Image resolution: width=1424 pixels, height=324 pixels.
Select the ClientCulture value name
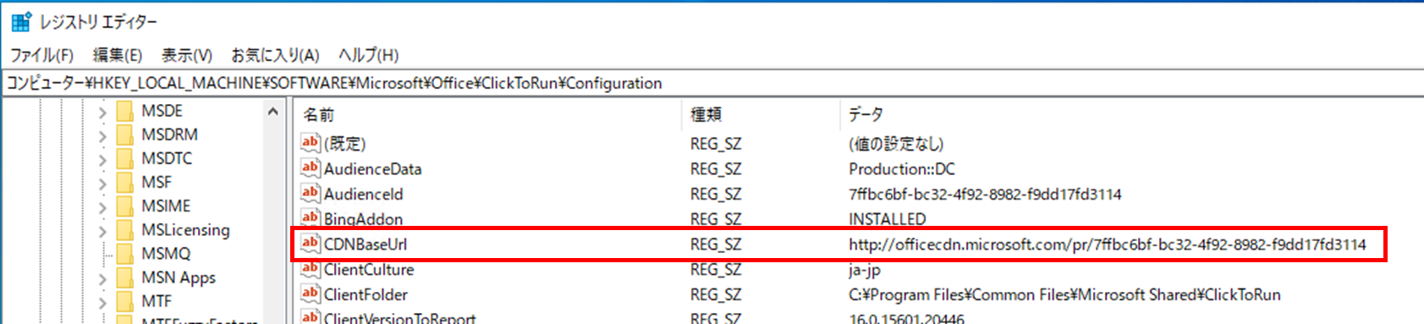pyautogui.click(x=369, y=270)
